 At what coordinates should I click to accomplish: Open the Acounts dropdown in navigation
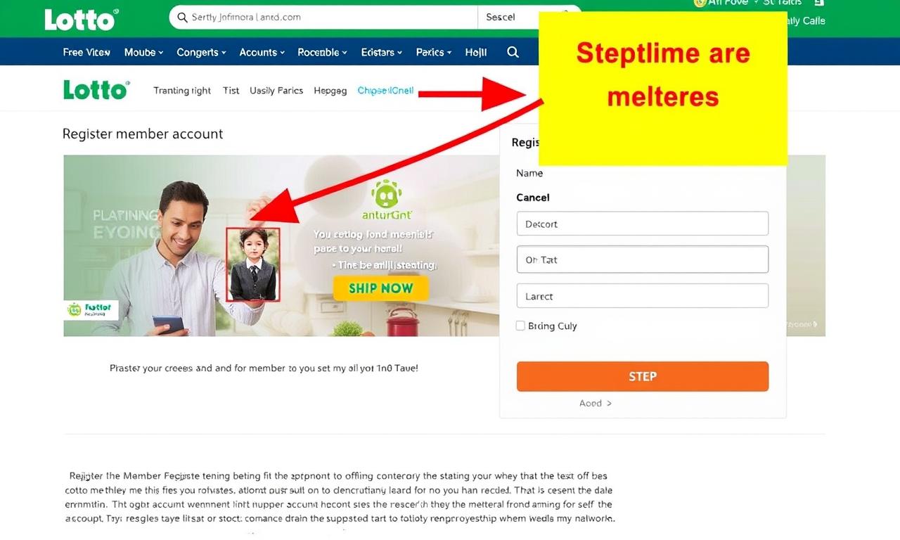coord(262,52)
